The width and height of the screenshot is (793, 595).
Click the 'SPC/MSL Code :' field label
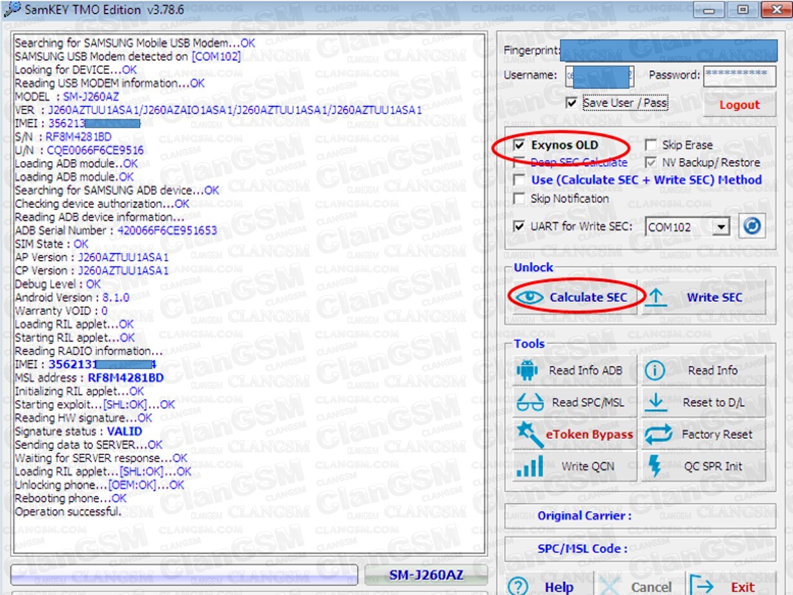coord(582,549)
